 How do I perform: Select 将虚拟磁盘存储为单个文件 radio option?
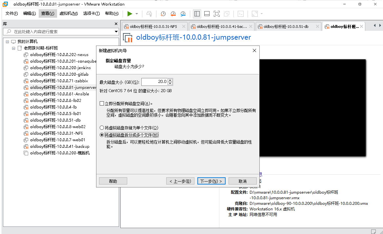102,127
